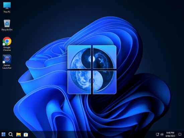
Task: Click the "Recycle Bin" label text
Action: tap(7, 29)
